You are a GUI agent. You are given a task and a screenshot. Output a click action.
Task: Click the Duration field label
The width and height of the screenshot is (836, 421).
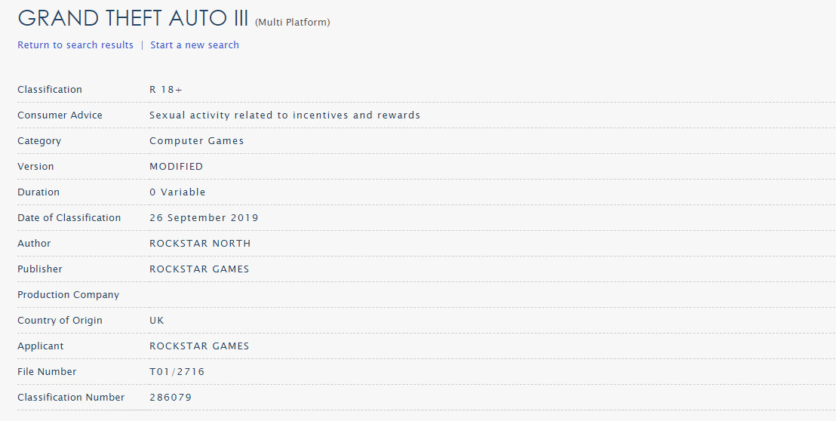pos(38,192)
